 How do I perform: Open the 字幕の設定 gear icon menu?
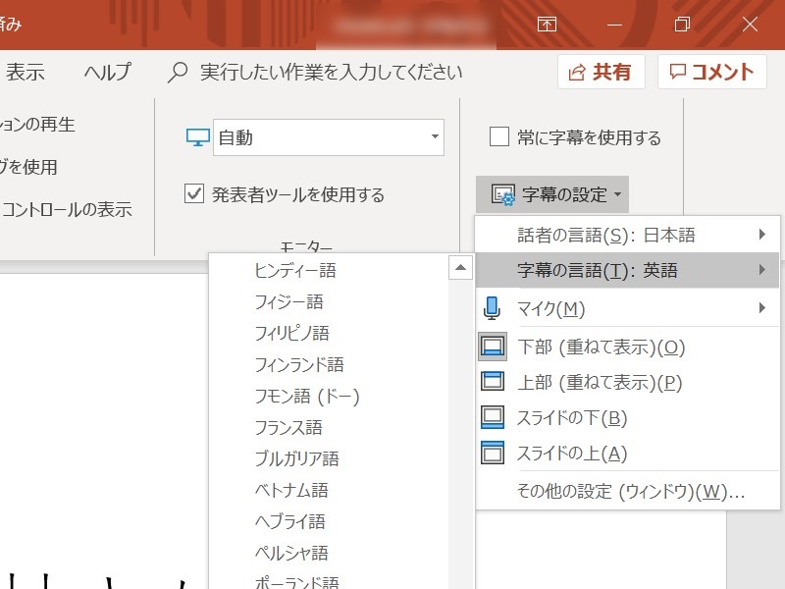point(506,193)
